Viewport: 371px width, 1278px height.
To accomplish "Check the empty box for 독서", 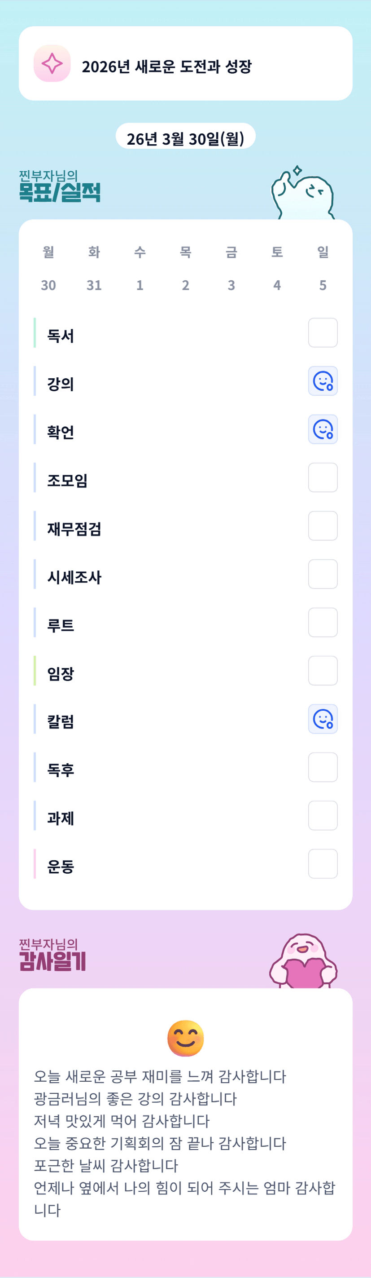I will [x=323, y=333].
